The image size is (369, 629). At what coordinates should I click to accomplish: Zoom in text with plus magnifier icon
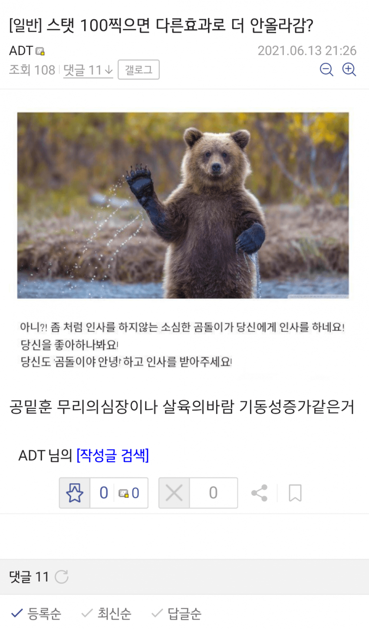tap(349, 69)
